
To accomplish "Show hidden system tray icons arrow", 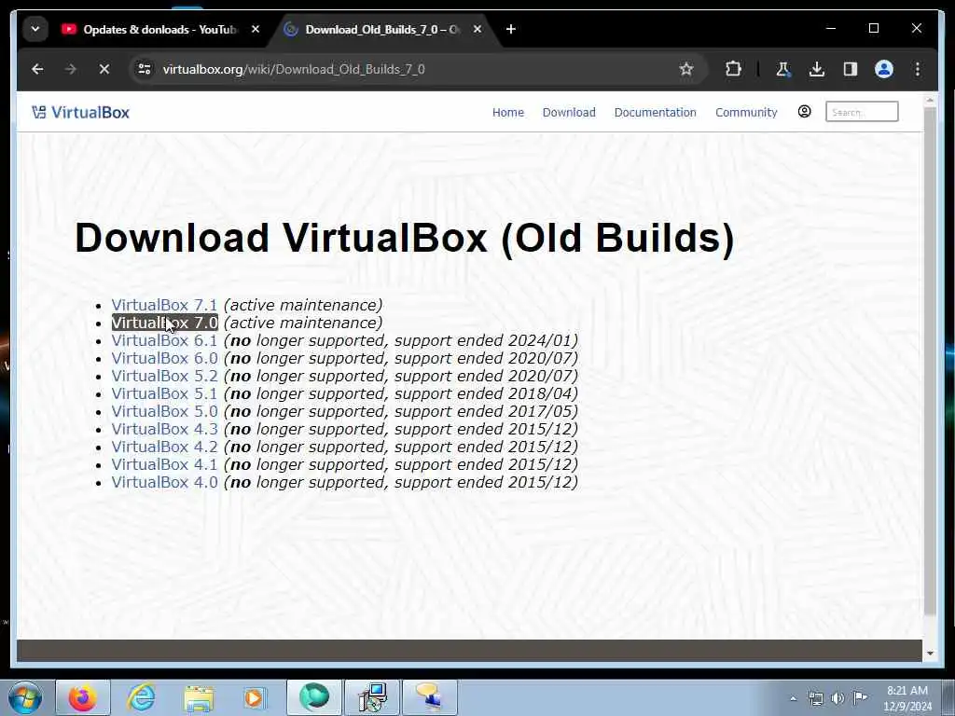I will coord(793,698).
